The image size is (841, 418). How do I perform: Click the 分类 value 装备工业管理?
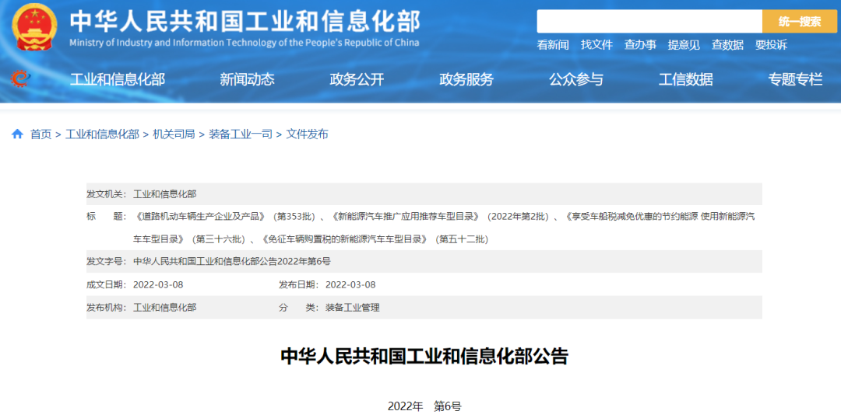tap(353, 308)
